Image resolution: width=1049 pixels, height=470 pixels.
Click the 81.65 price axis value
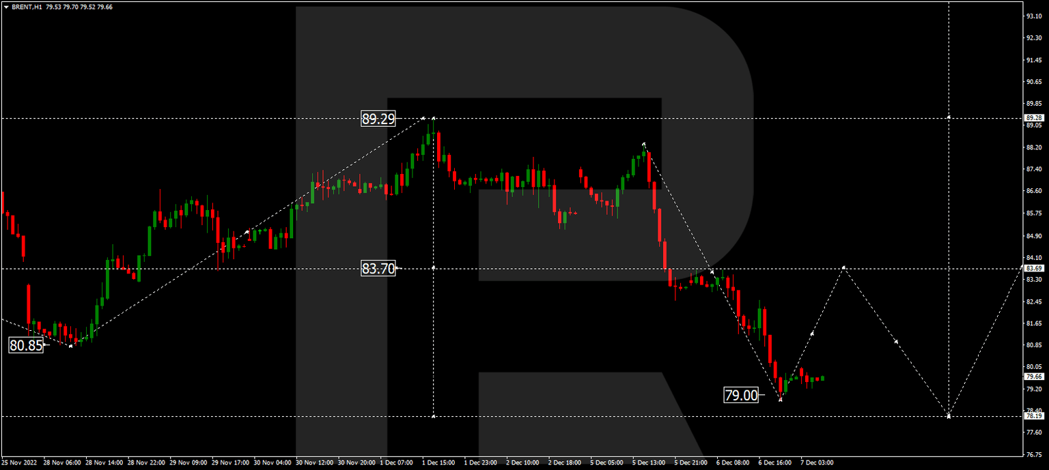point(1033,323)
